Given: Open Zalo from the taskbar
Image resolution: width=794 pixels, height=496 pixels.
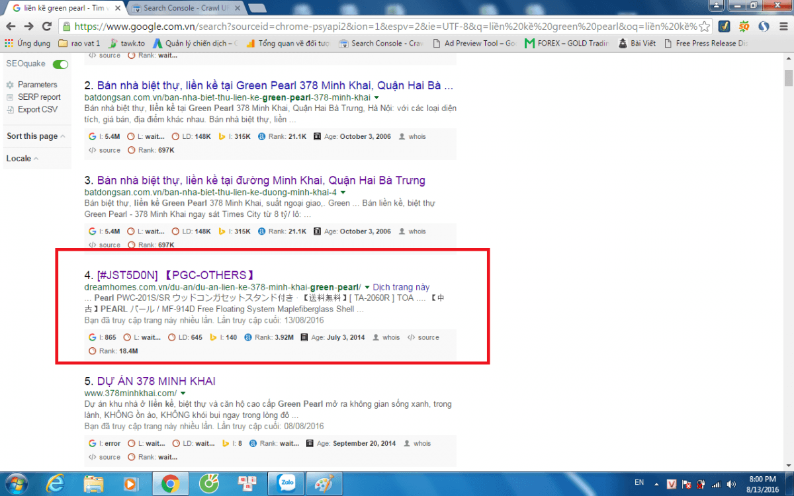Looking at the screenshot, I should 286,483.
